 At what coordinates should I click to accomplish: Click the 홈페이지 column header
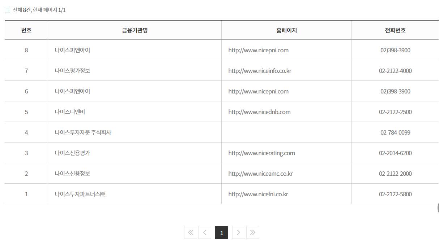click(x=286, y=30)
